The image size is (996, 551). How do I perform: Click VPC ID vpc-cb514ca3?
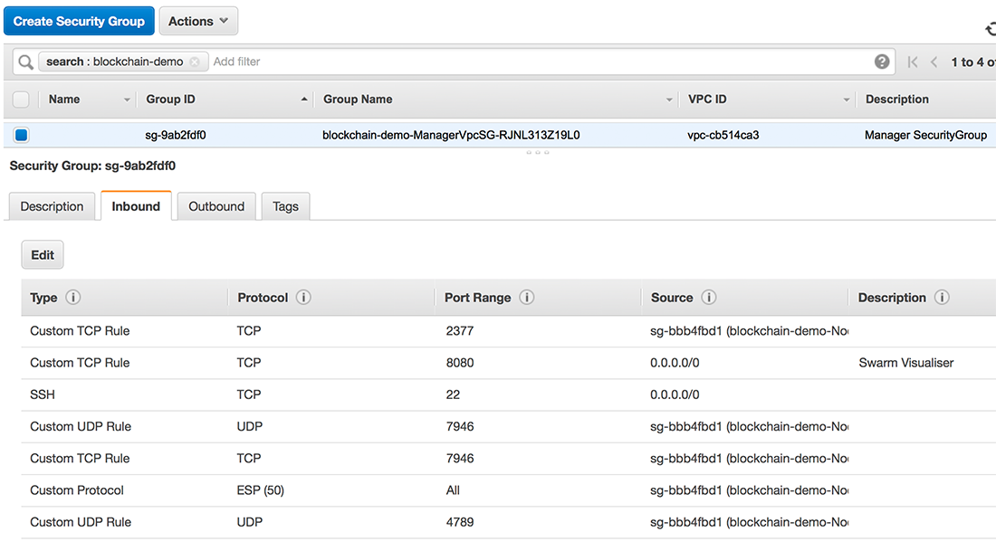[x=723, y=135]
